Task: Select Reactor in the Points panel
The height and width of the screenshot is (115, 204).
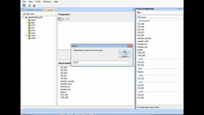Action: click(141, 72)
